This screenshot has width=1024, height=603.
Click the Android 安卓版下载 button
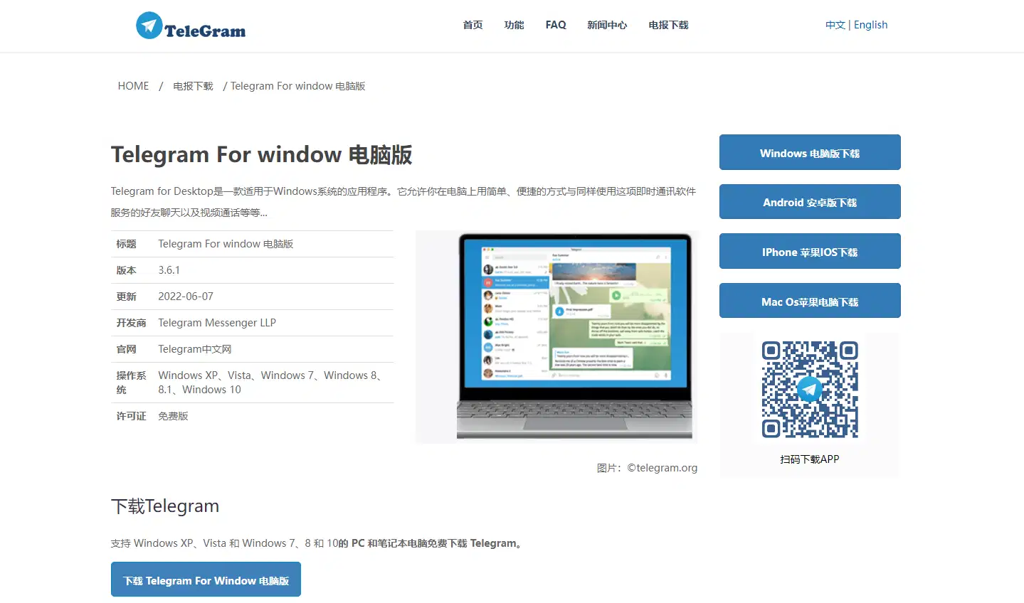coord(810,202)
